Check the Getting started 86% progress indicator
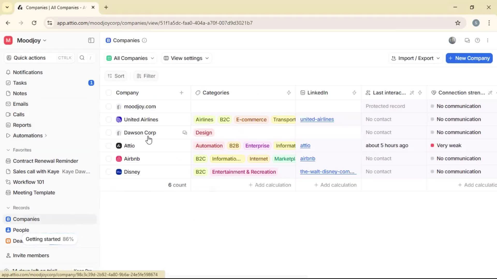Image resolution: width=497 pixels, height=279 pixels. tap(49, 239)
